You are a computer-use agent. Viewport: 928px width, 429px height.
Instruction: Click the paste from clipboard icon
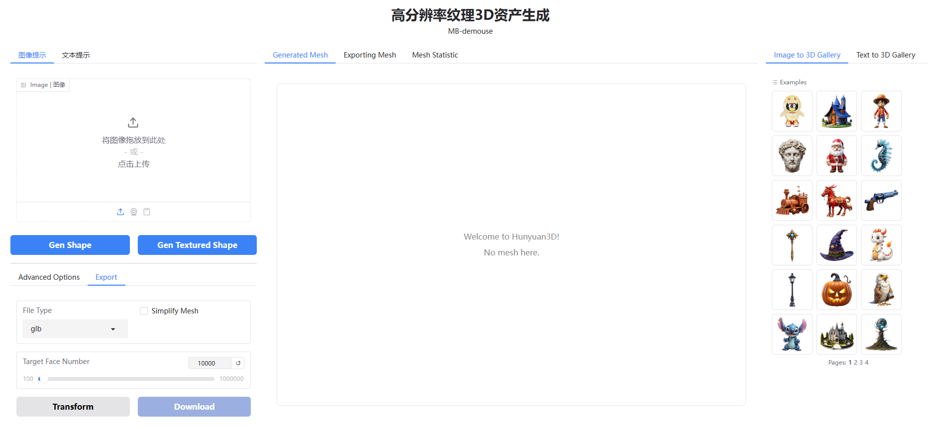pyautogui.click(x=147, y=212)
